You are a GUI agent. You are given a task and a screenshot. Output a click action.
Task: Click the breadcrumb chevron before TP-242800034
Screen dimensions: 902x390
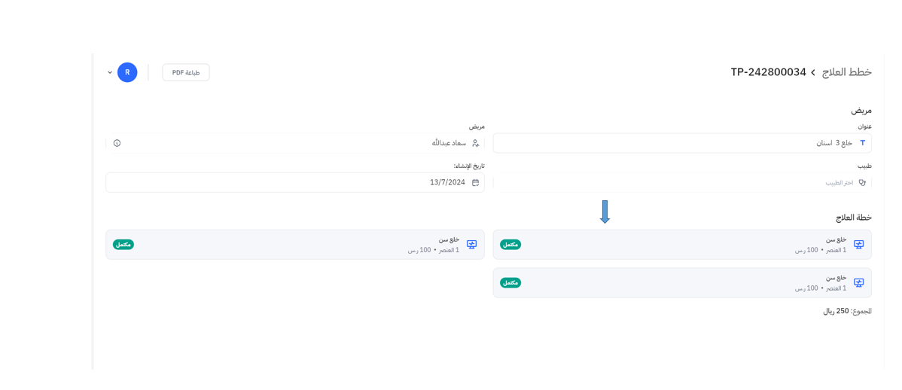click(813, 73)
